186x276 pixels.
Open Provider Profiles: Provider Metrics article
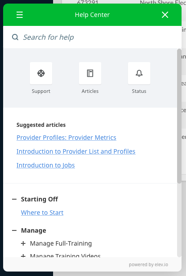click(66, 138)
